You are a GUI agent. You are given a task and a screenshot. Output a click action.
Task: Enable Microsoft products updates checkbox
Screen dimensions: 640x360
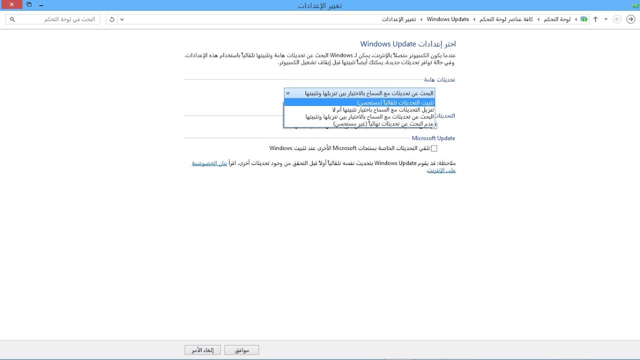tap(434, 148)
